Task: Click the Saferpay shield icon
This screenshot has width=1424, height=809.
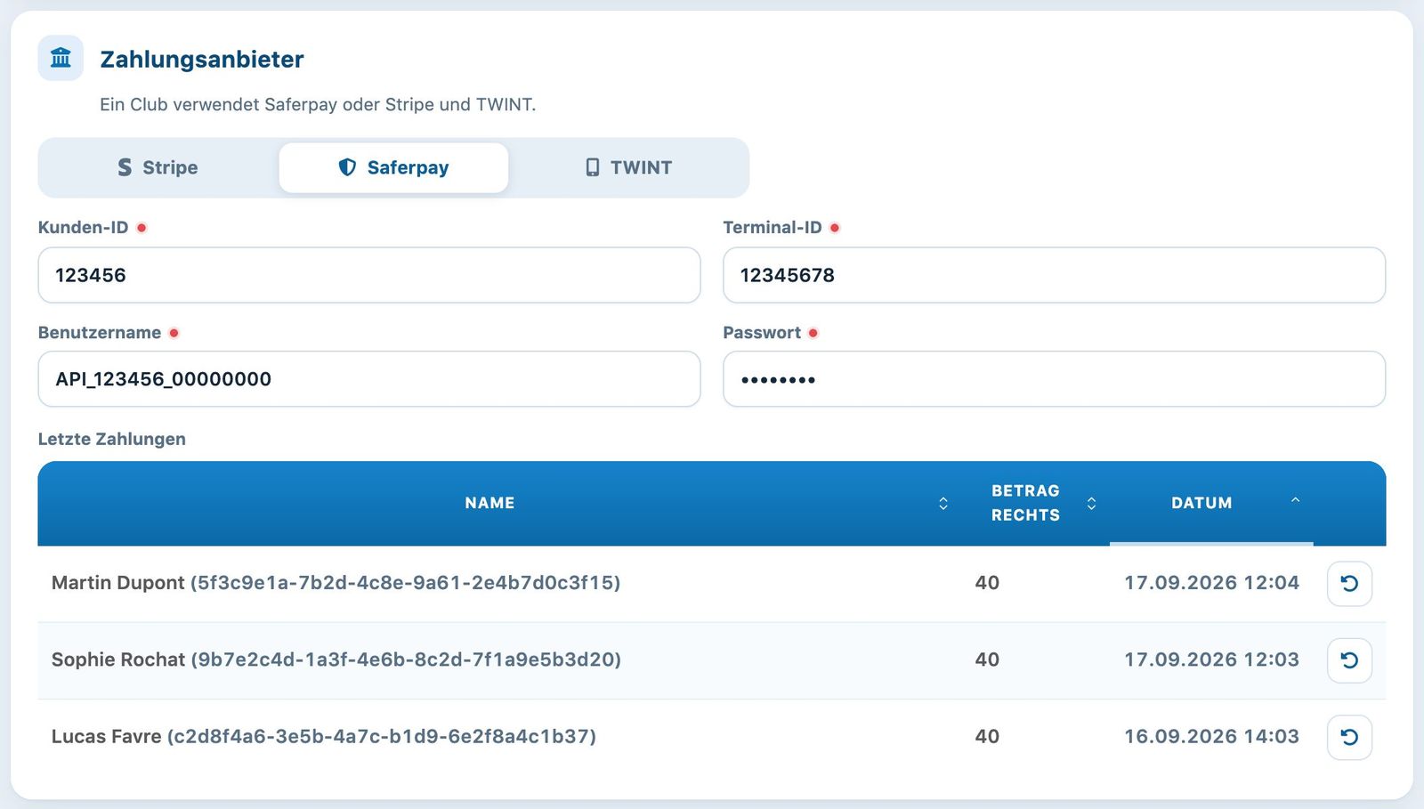Action: (347, 167)
